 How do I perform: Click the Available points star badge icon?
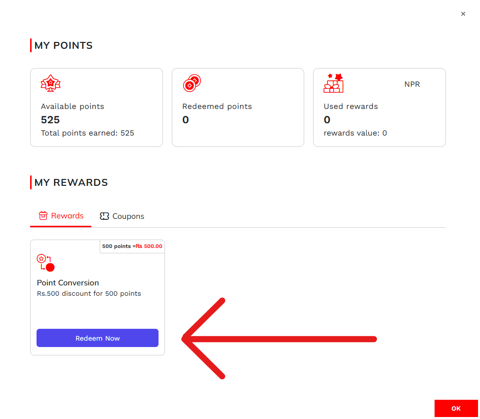click(x=50, y=84)
